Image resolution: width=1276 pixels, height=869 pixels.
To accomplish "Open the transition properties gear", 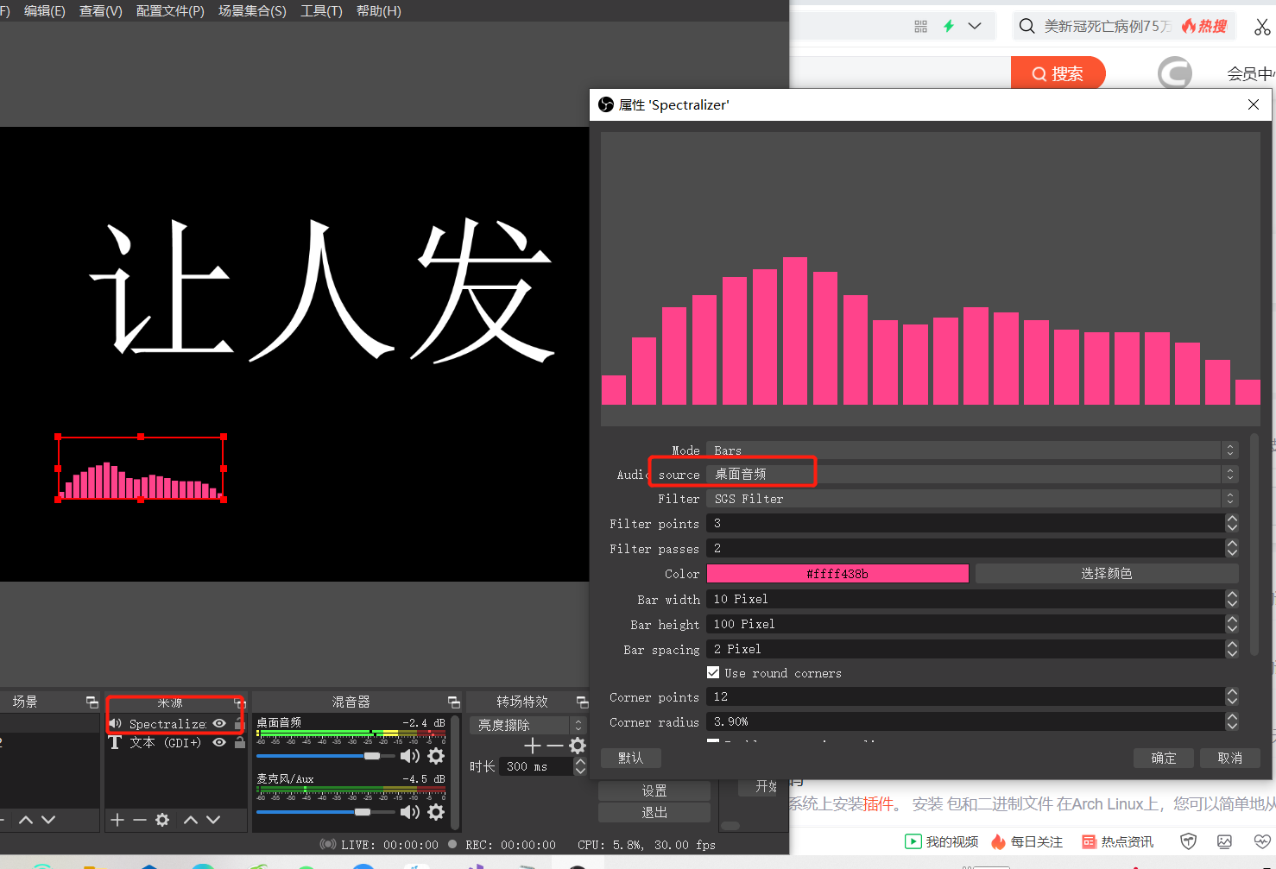I will pyautogui.click(x=578, y=746).
